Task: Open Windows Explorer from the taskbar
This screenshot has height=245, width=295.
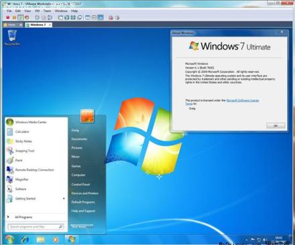Action: [40, 240]
